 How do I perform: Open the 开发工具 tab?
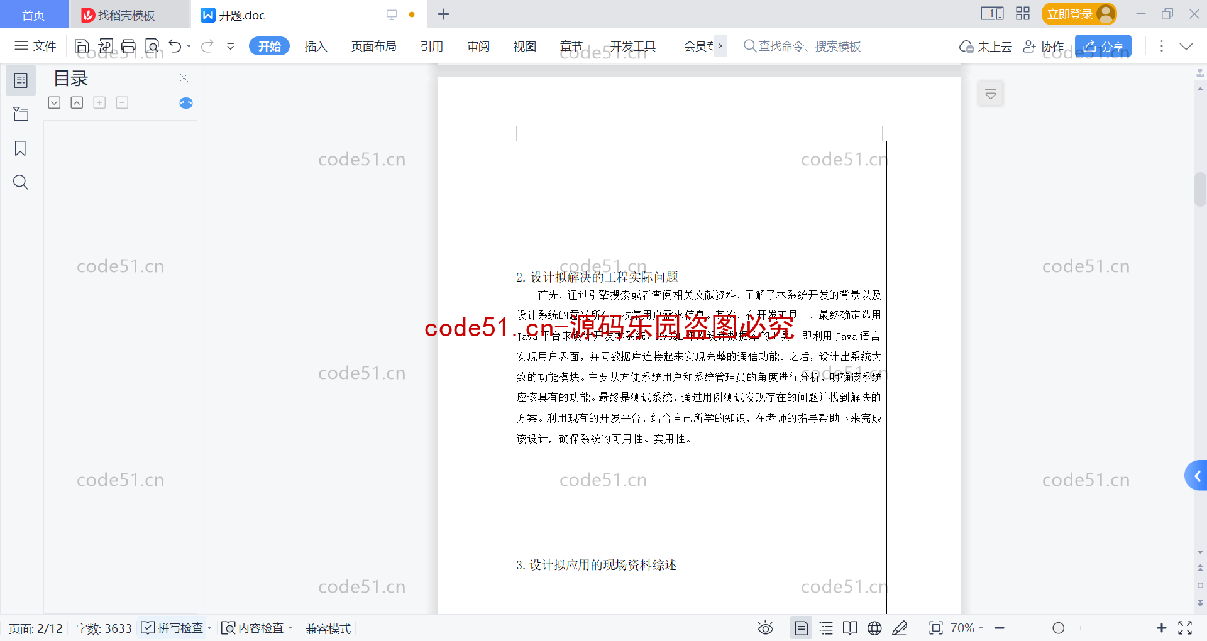click(633, 46)
